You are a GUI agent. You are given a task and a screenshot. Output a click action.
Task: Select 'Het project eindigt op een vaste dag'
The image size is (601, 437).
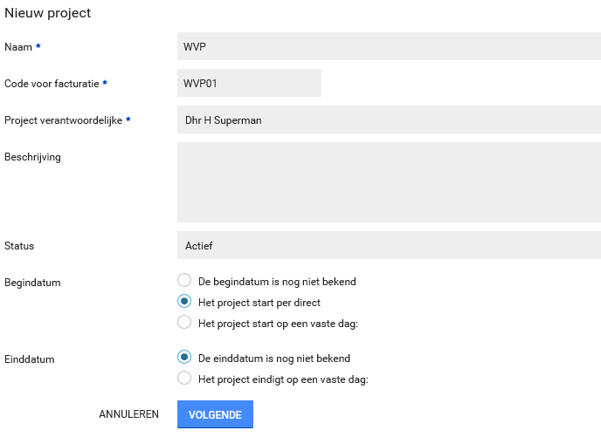click(183, 379)
